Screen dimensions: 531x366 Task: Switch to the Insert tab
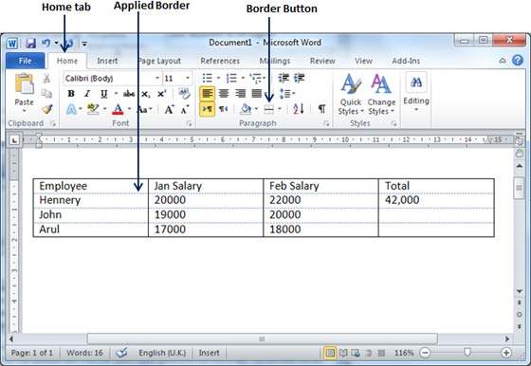pyautogui.click(x=107, y=61)
